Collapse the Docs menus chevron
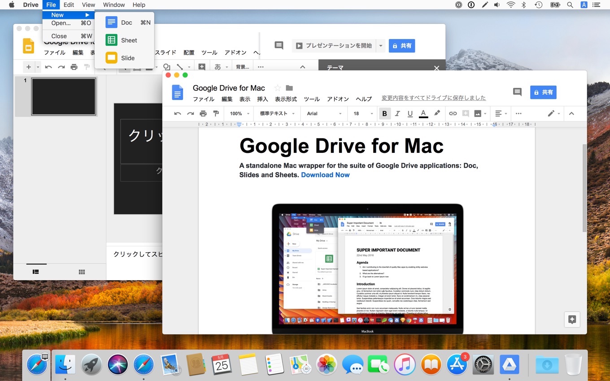The width and height of the screenshot is (610, 381). [571, 113]
